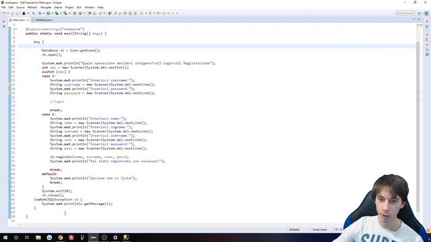Click the Open Perspective icon
Viewport: 431px width, 242px height.
click(420, 13)
